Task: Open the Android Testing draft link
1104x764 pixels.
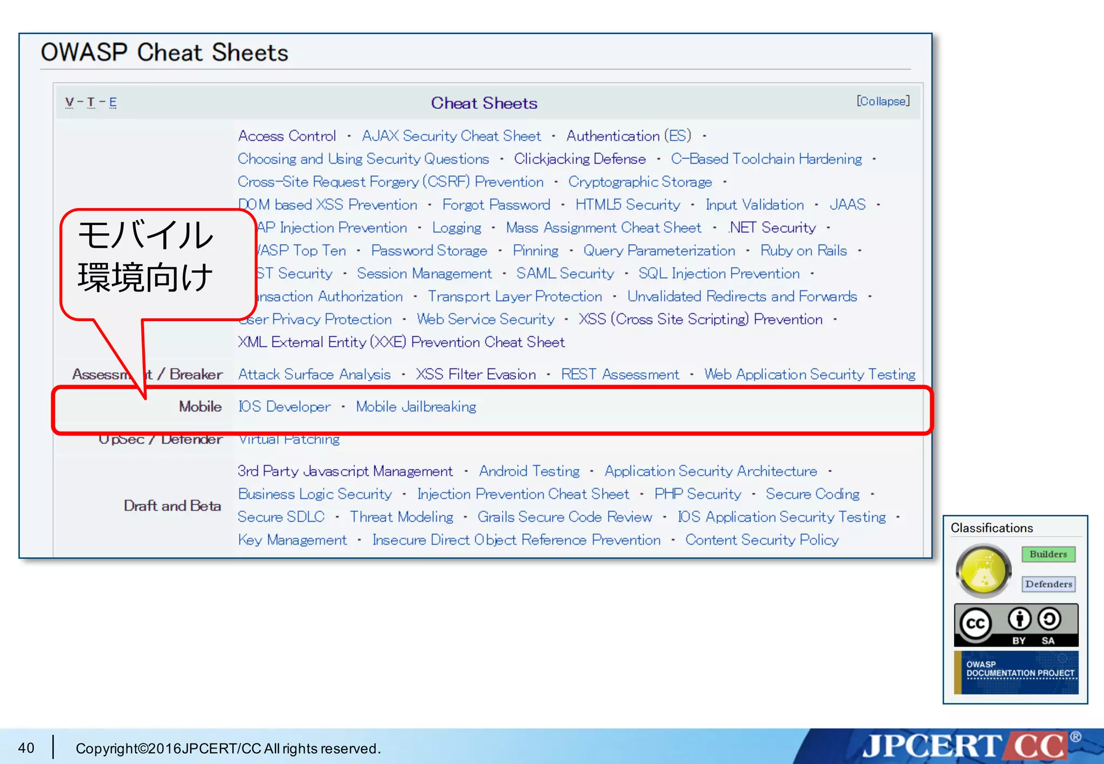Action: [x=529, y=471]
